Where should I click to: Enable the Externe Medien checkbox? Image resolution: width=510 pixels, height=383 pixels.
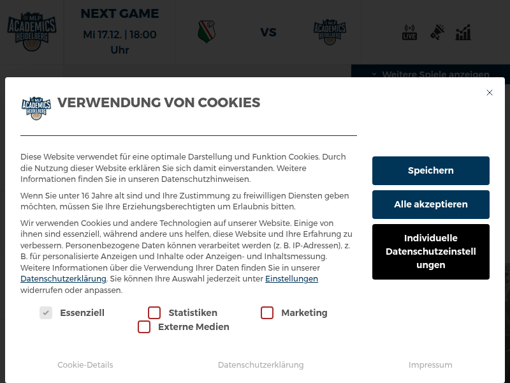click(144, 326)
